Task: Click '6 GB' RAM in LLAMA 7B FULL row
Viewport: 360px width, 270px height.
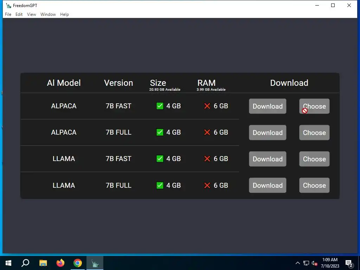Action: 221,185
